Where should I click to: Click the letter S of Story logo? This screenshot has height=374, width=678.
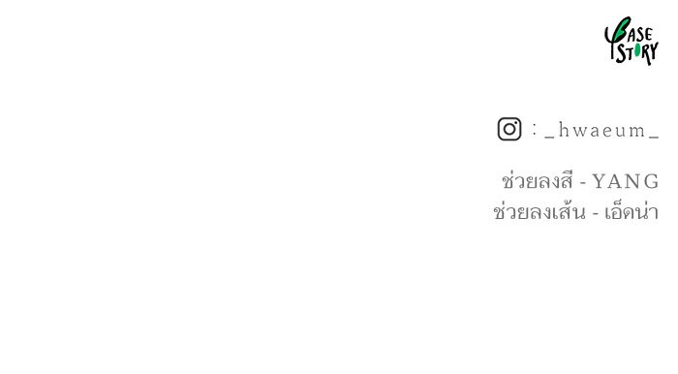tap(621, 54)
